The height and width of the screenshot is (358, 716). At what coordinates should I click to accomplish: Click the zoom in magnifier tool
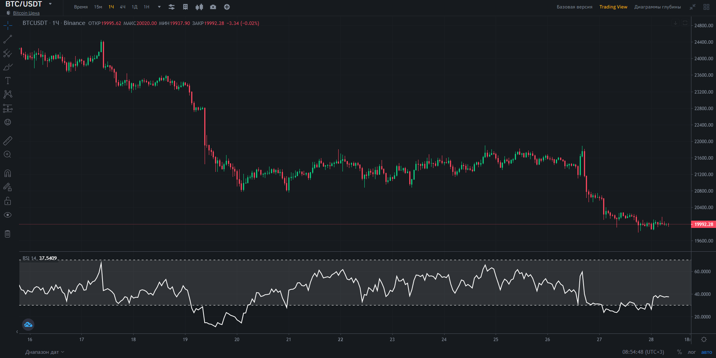tap(7, 155)
